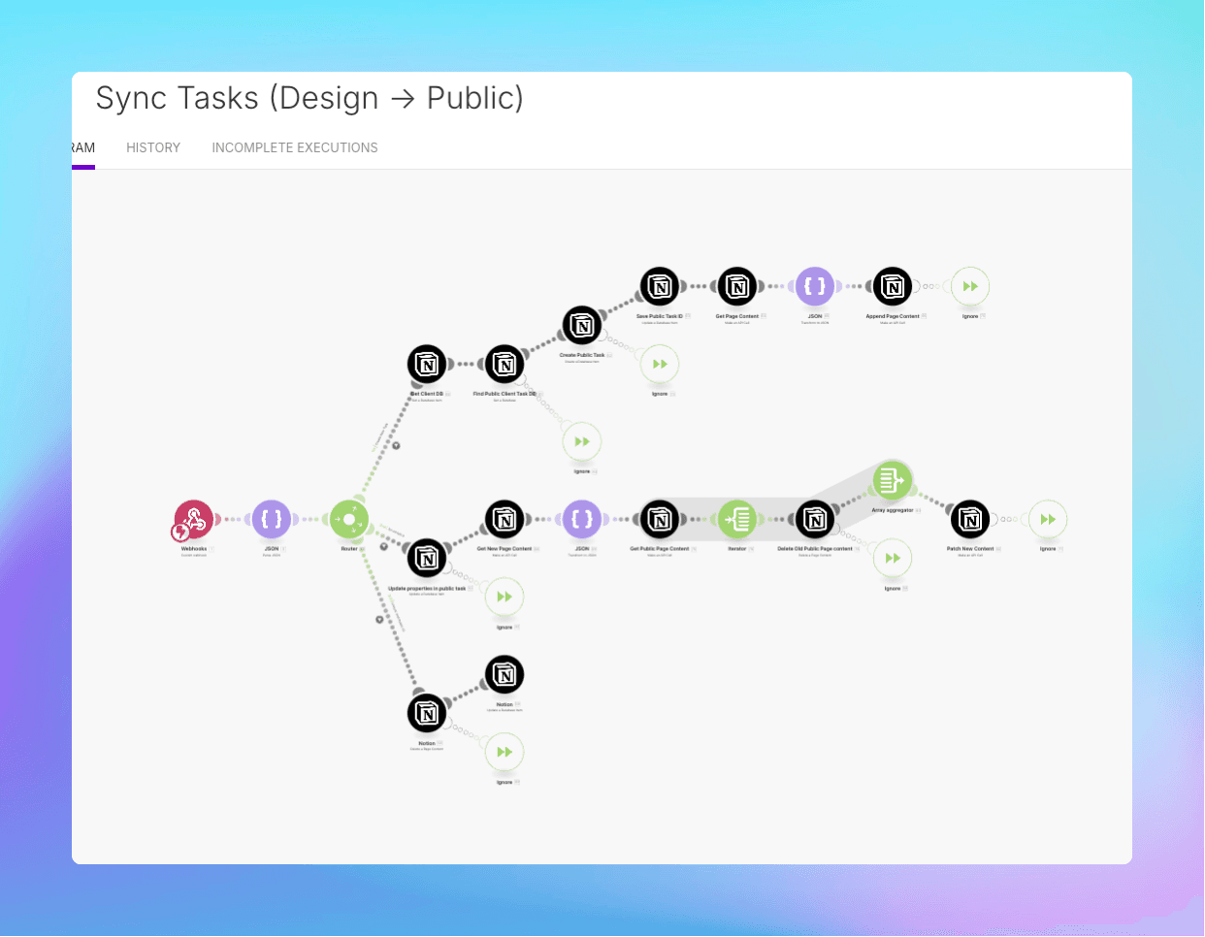Switch to the HISTORY tab
This screenshot has width=1205, height=937.
coord(152,147)
